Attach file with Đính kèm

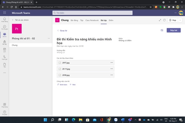[x=62, y=85]
